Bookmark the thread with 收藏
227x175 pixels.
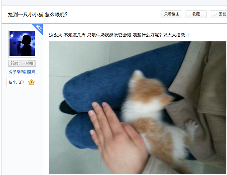[x=196, y=14]
